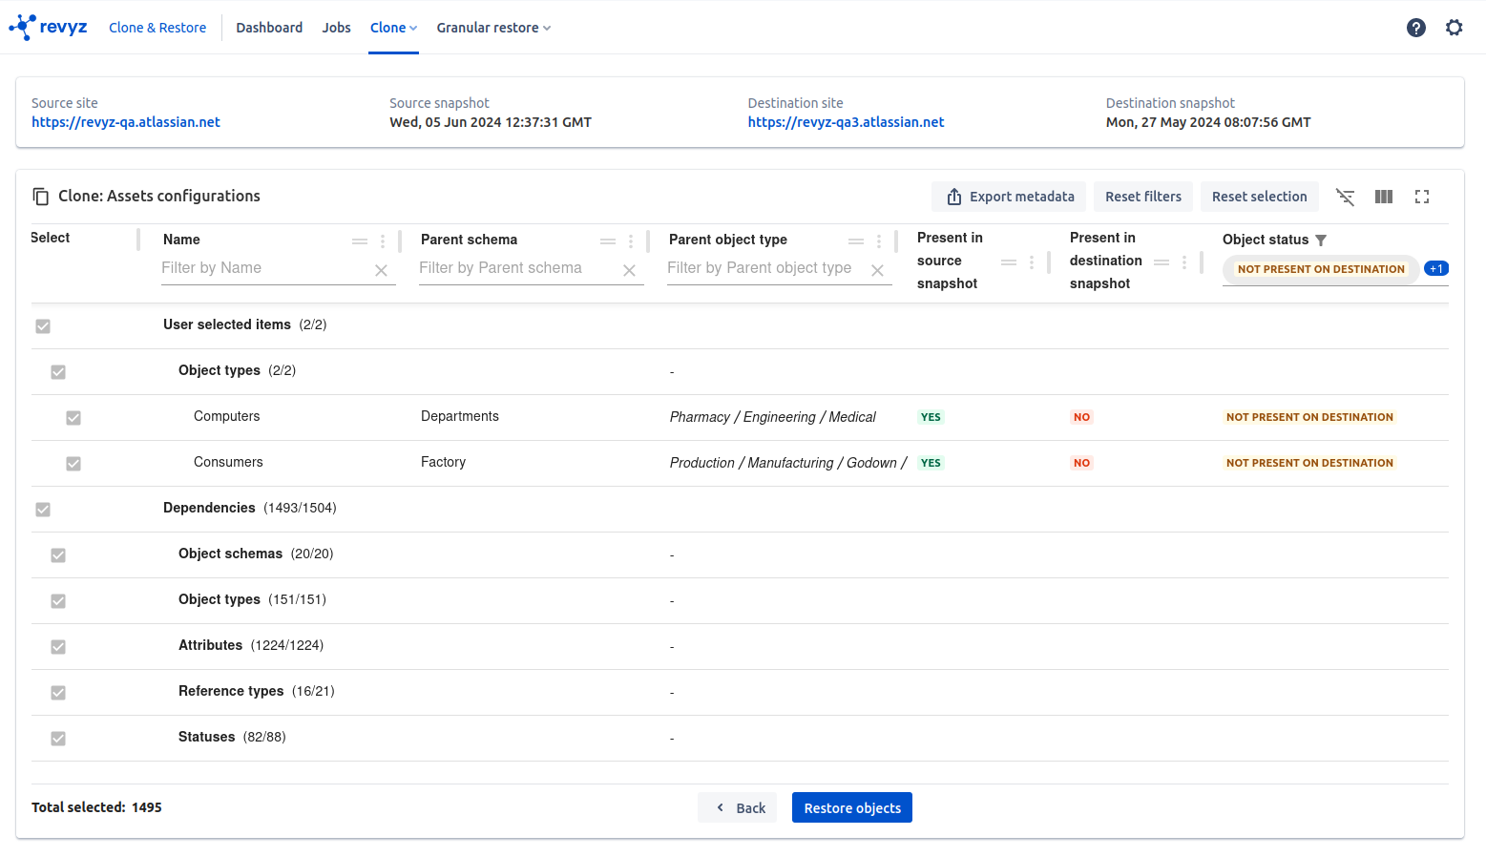The image size is (1486, 857).
Task: Clear the Parent object type filter X
Action: 877,270
